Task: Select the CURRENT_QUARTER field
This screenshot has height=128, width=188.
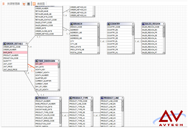Action: pos(46,81)
